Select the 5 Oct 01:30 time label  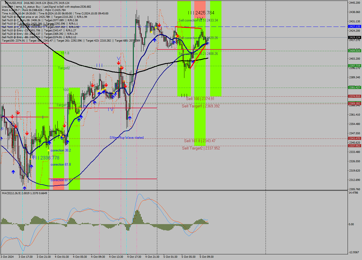[x=170, y=257]
